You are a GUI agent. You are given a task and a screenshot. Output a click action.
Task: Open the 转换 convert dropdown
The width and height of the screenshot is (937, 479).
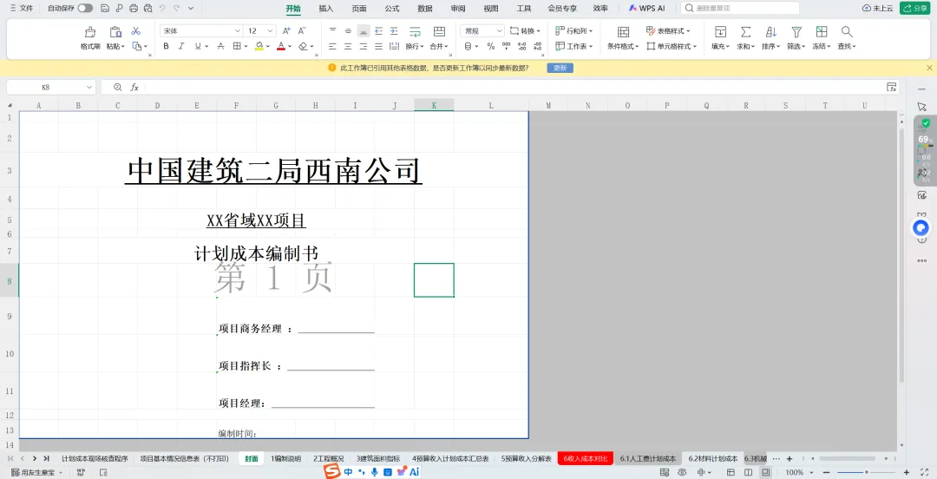525,30
